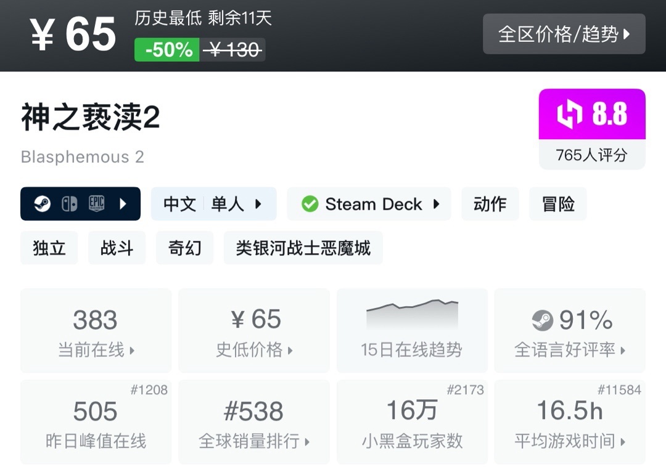This screenshot has width=666, height=475.
Task: Tap the 类银河战士恶魔城 tag
Action: click(x=303, y=248)
